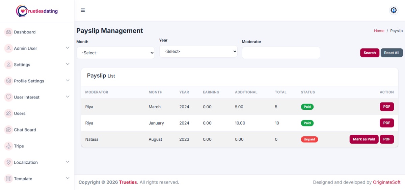Click the Payslip breadcrumb text
The height and width of the screenshot is (190, 405).
pos(397,31)
